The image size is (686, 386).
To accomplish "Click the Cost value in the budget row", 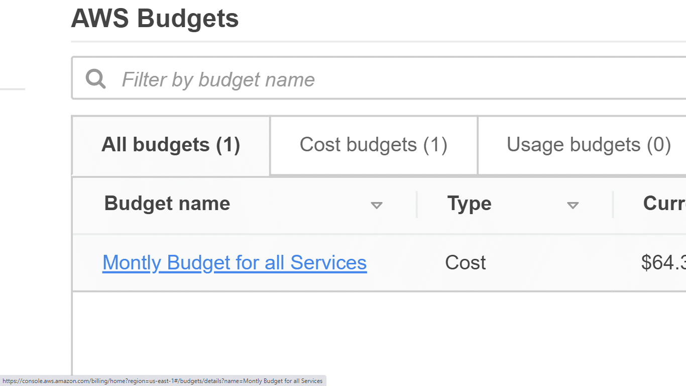I will click(x=465, y=262).
